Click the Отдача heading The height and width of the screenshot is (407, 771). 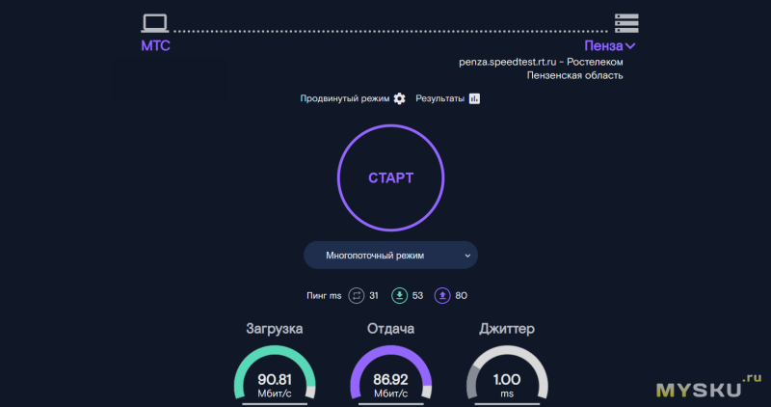[x=391, y=329]
